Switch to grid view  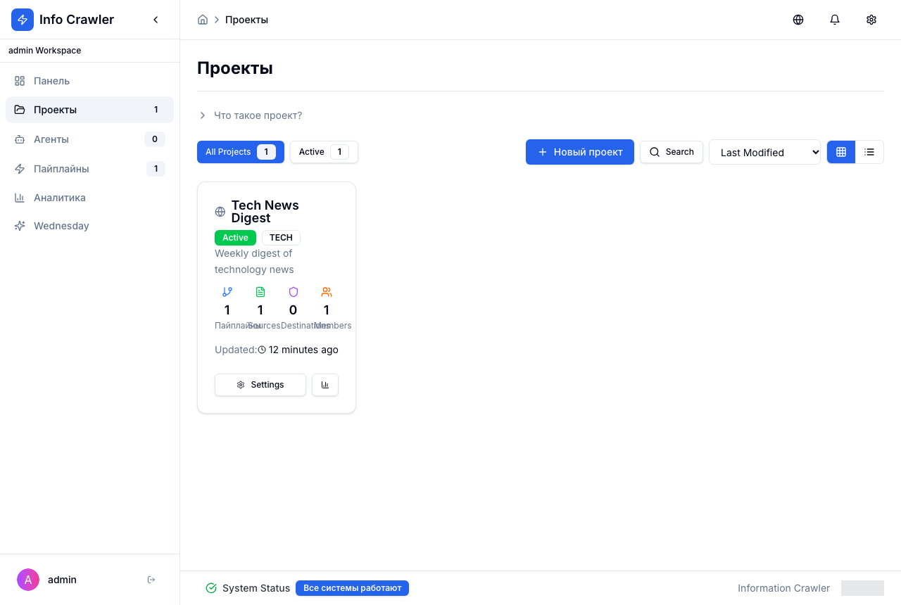coord(841,152)
